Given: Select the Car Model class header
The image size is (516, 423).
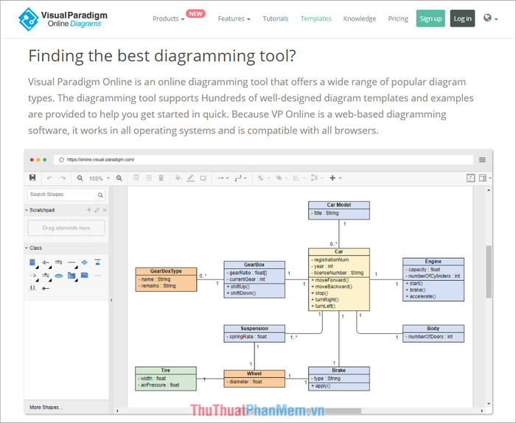Looking at the screenshot, I should pos(339,205).
